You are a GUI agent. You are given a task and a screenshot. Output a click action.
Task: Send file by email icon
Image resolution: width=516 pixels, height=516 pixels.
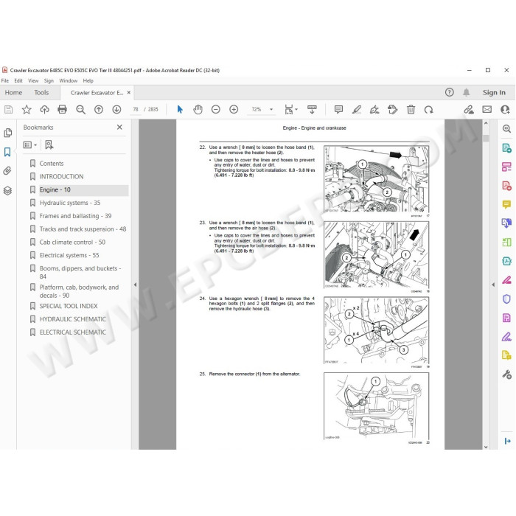(x=487, y=110)
